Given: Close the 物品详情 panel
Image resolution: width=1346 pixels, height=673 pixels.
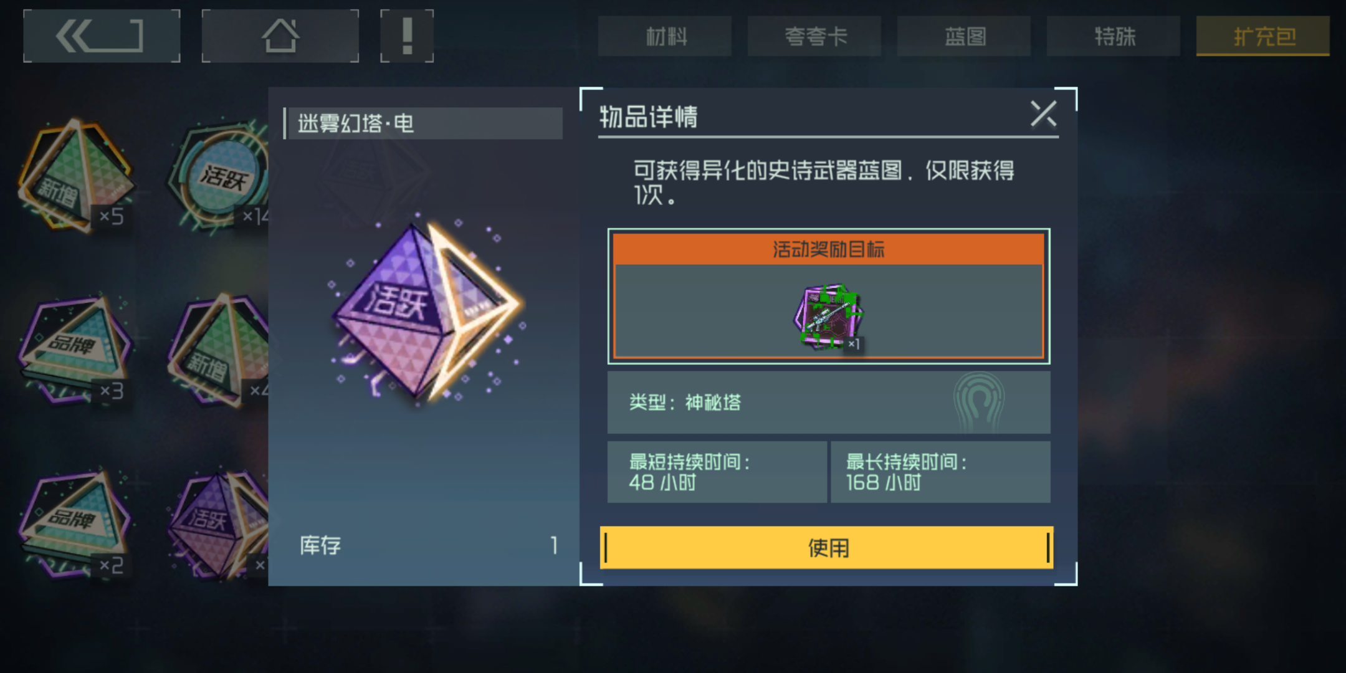Looking at the screenshot, I should [1043, 113].
